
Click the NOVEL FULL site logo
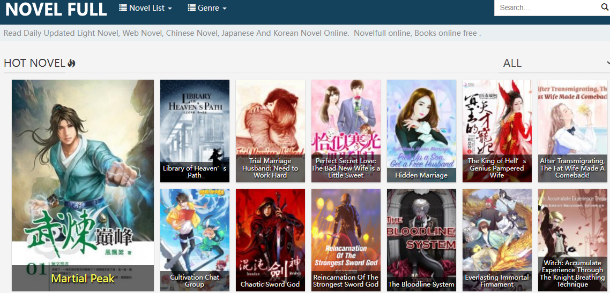[x=56, y=9]
